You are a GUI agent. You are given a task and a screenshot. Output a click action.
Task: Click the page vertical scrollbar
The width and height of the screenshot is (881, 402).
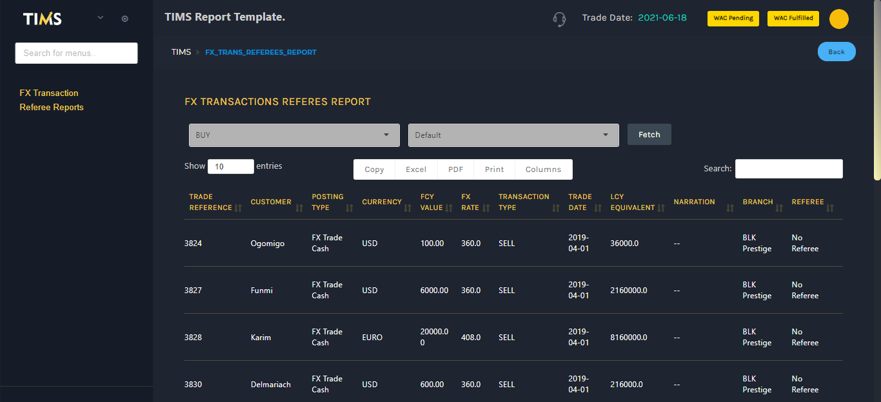pyautogui.click(x=877, y=90)
